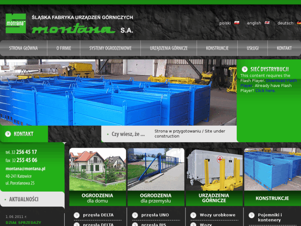Image resolution: width=301 pixels, height=226 pixels.
Task: Click the tel. 32 256 45 17 number
Action: pos(21,152)
